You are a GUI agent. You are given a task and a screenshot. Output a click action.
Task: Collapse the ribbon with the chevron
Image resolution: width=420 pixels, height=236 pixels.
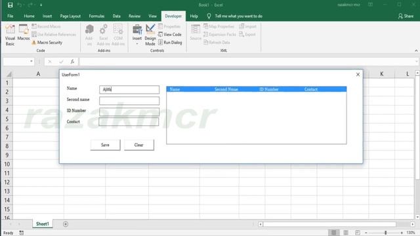tap(416, 50)
